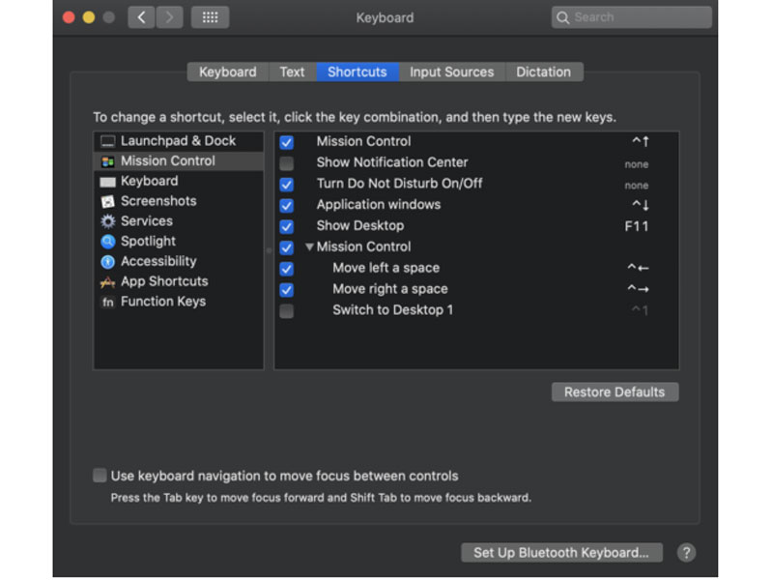Click the Restore Defaults button
Image resolution: width=772 pixels, height=580 pixels.
[615, 392]
